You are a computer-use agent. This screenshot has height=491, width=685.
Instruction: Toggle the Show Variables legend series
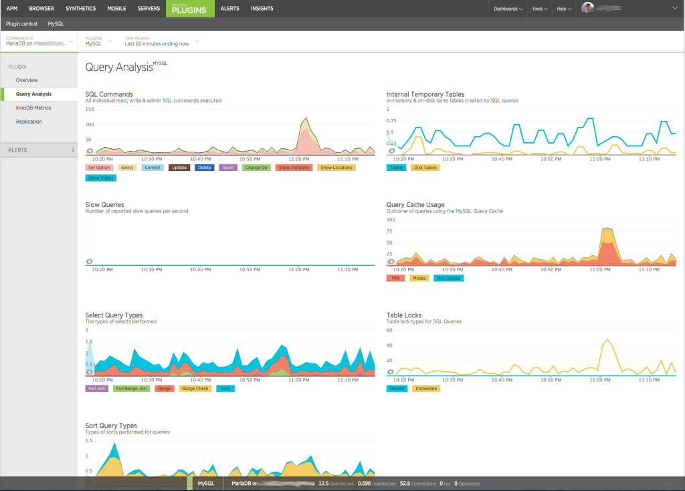tap(294, 168)
